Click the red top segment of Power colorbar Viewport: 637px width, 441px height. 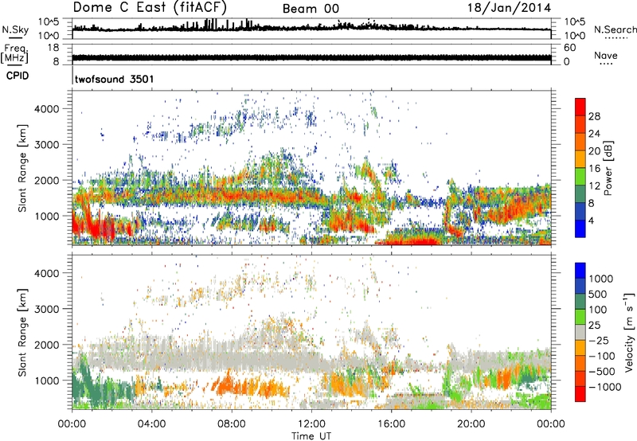(580, 107)
